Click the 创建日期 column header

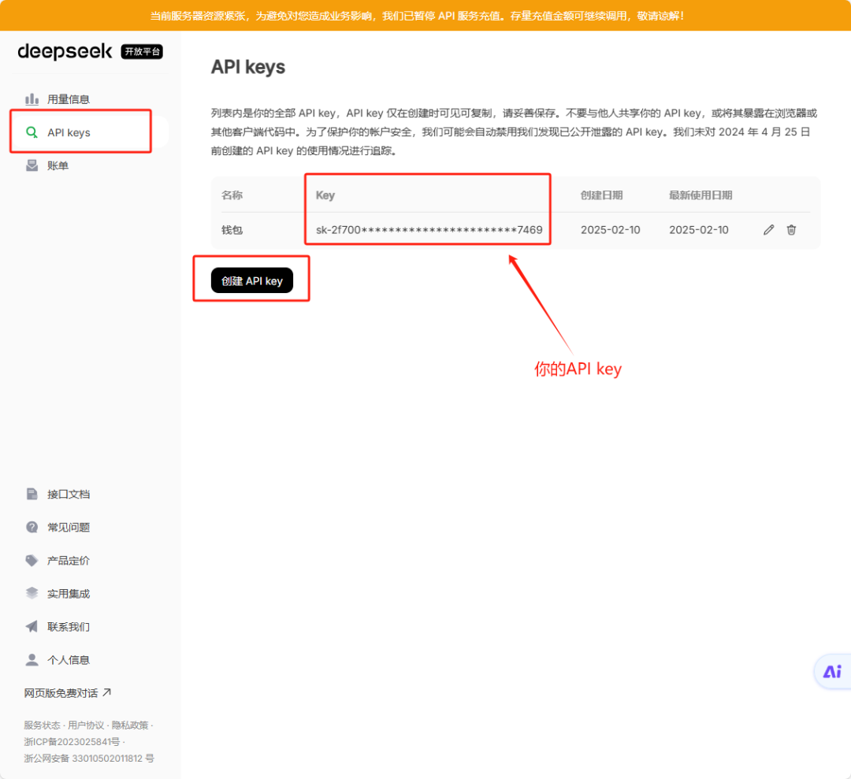click(601, 195)
